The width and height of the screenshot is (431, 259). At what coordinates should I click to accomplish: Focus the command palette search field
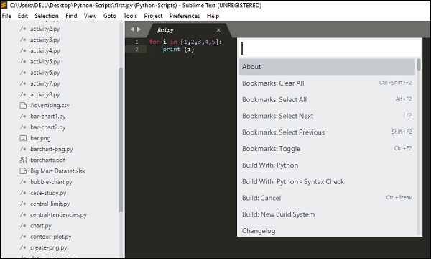(330, 48)
